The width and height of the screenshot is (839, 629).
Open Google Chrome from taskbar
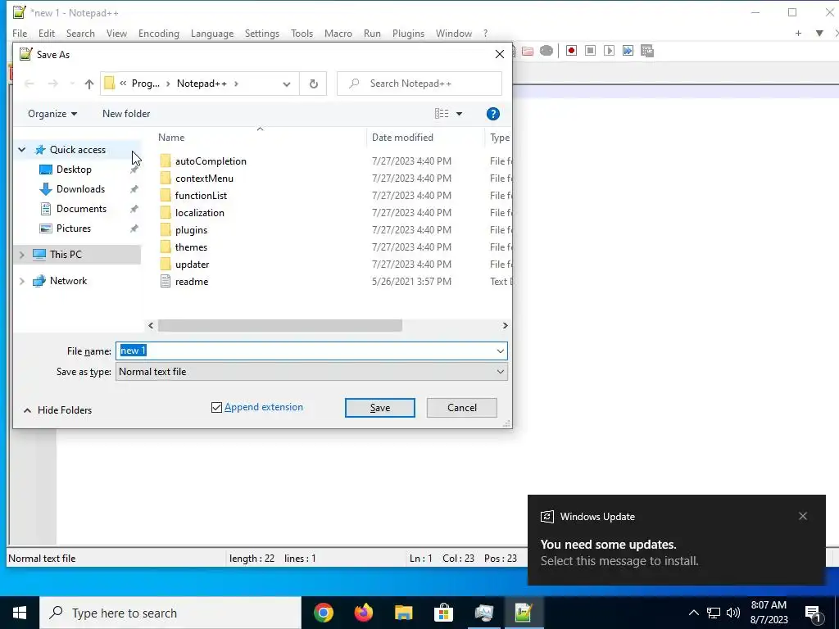tap(323, 613)
